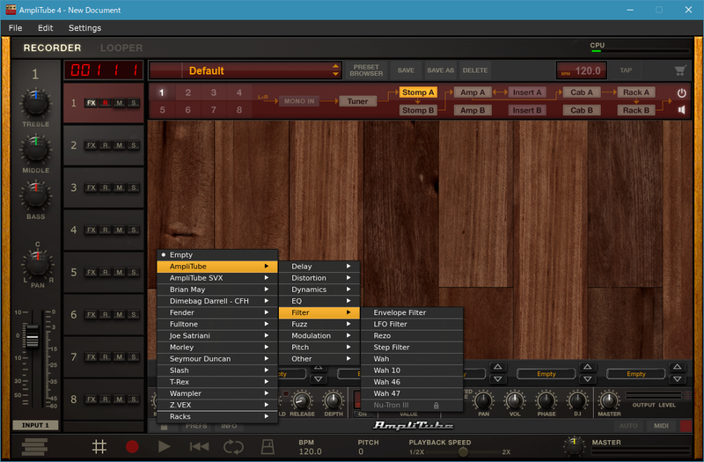Select Empty option in stomp menu
The image size is (704, 462).
[x=217, y=254]
